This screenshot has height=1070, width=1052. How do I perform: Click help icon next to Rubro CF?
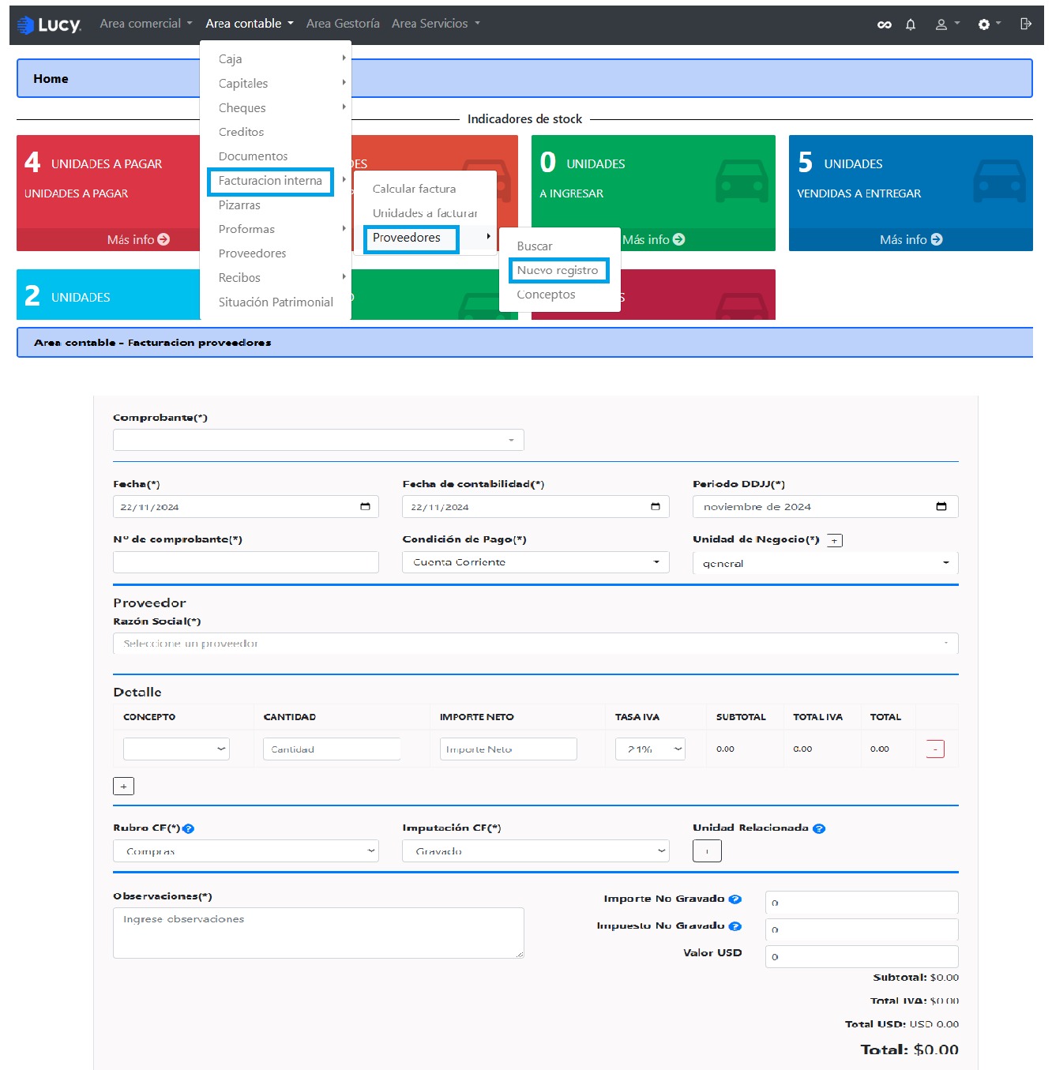tap(188, 828)
